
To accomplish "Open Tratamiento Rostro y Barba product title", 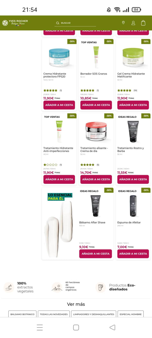I will [x=131, y=149].
